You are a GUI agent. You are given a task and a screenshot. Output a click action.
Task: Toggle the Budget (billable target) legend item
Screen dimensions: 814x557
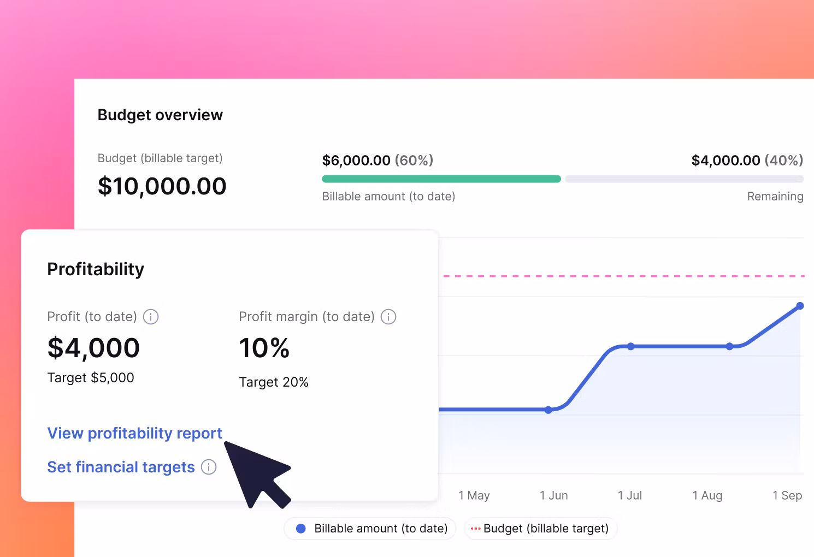pos(540,529)
